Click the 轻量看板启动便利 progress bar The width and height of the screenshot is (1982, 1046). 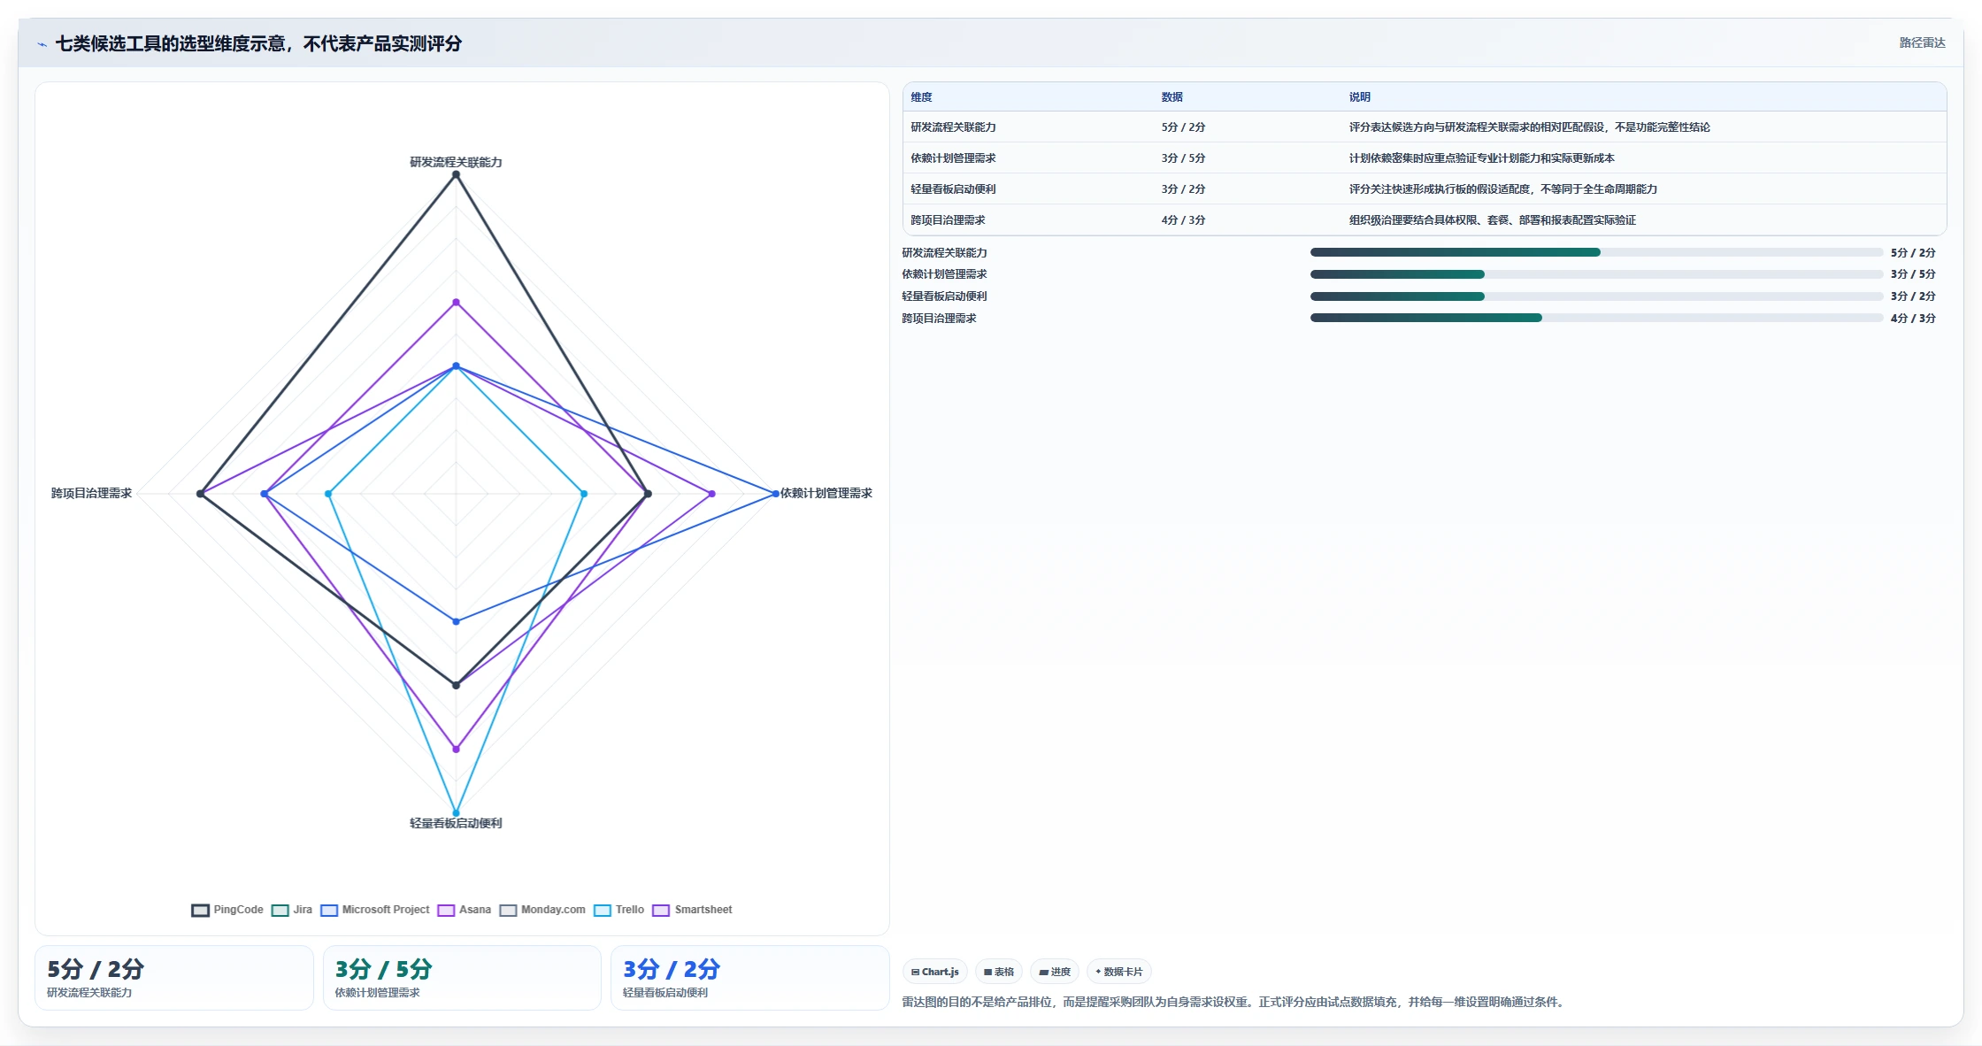(x=1596, y=296)
